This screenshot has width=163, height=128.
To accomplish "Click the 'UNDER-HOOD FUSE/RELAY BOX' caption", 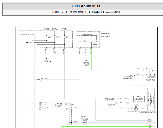I will 105,34.
